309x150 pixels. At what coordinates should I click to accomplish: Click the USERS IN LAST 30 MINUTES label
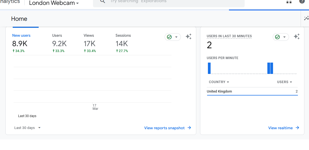(x=229, y=36)
